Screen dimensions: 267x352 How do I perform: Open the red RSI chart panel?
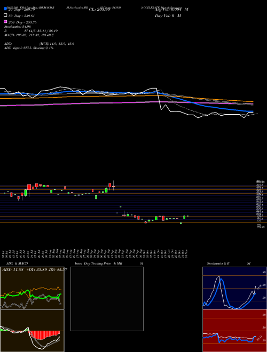point(234,331)
